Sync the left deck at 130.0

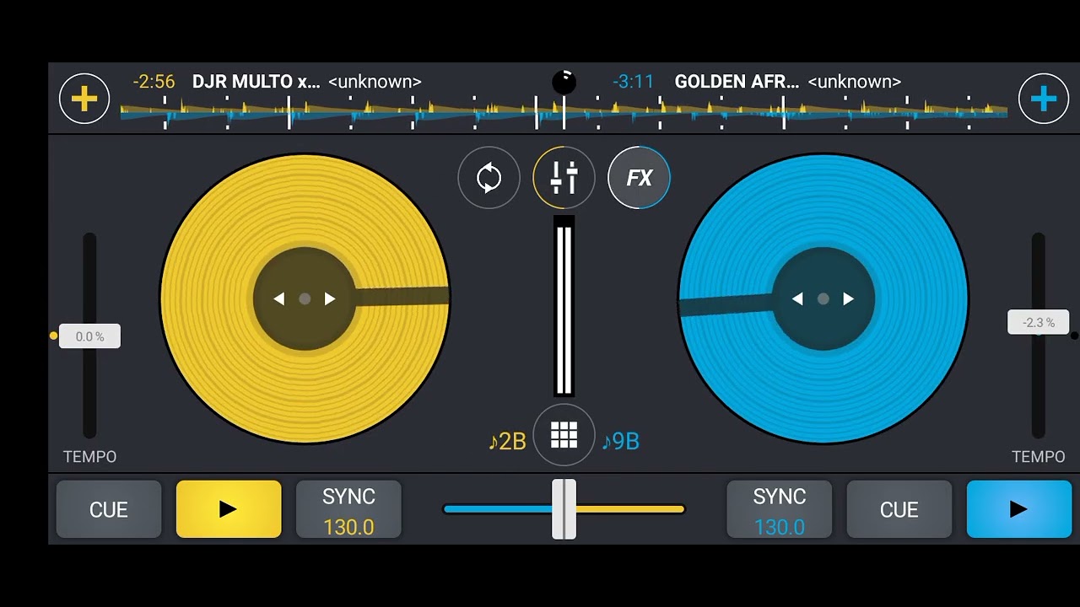click(348, 509)
